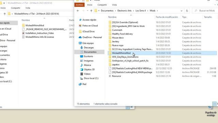Expand chevron after Mods breadcrumb
Image resolution: width=218 pixels, height=123 pixels.
point(157,11)
